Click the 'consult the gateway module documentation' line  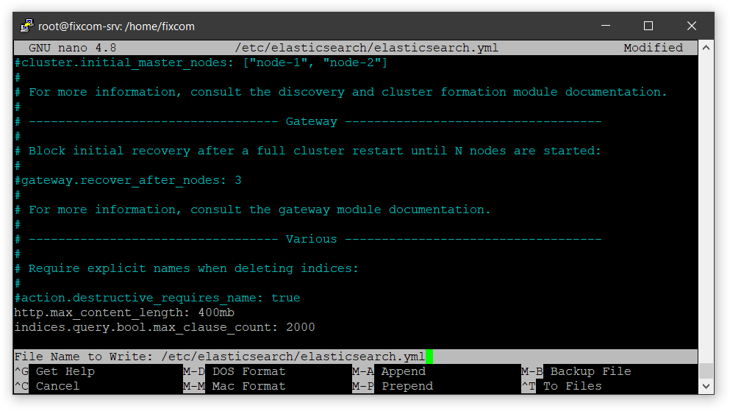pyautogui.click(x=252, y=210)
